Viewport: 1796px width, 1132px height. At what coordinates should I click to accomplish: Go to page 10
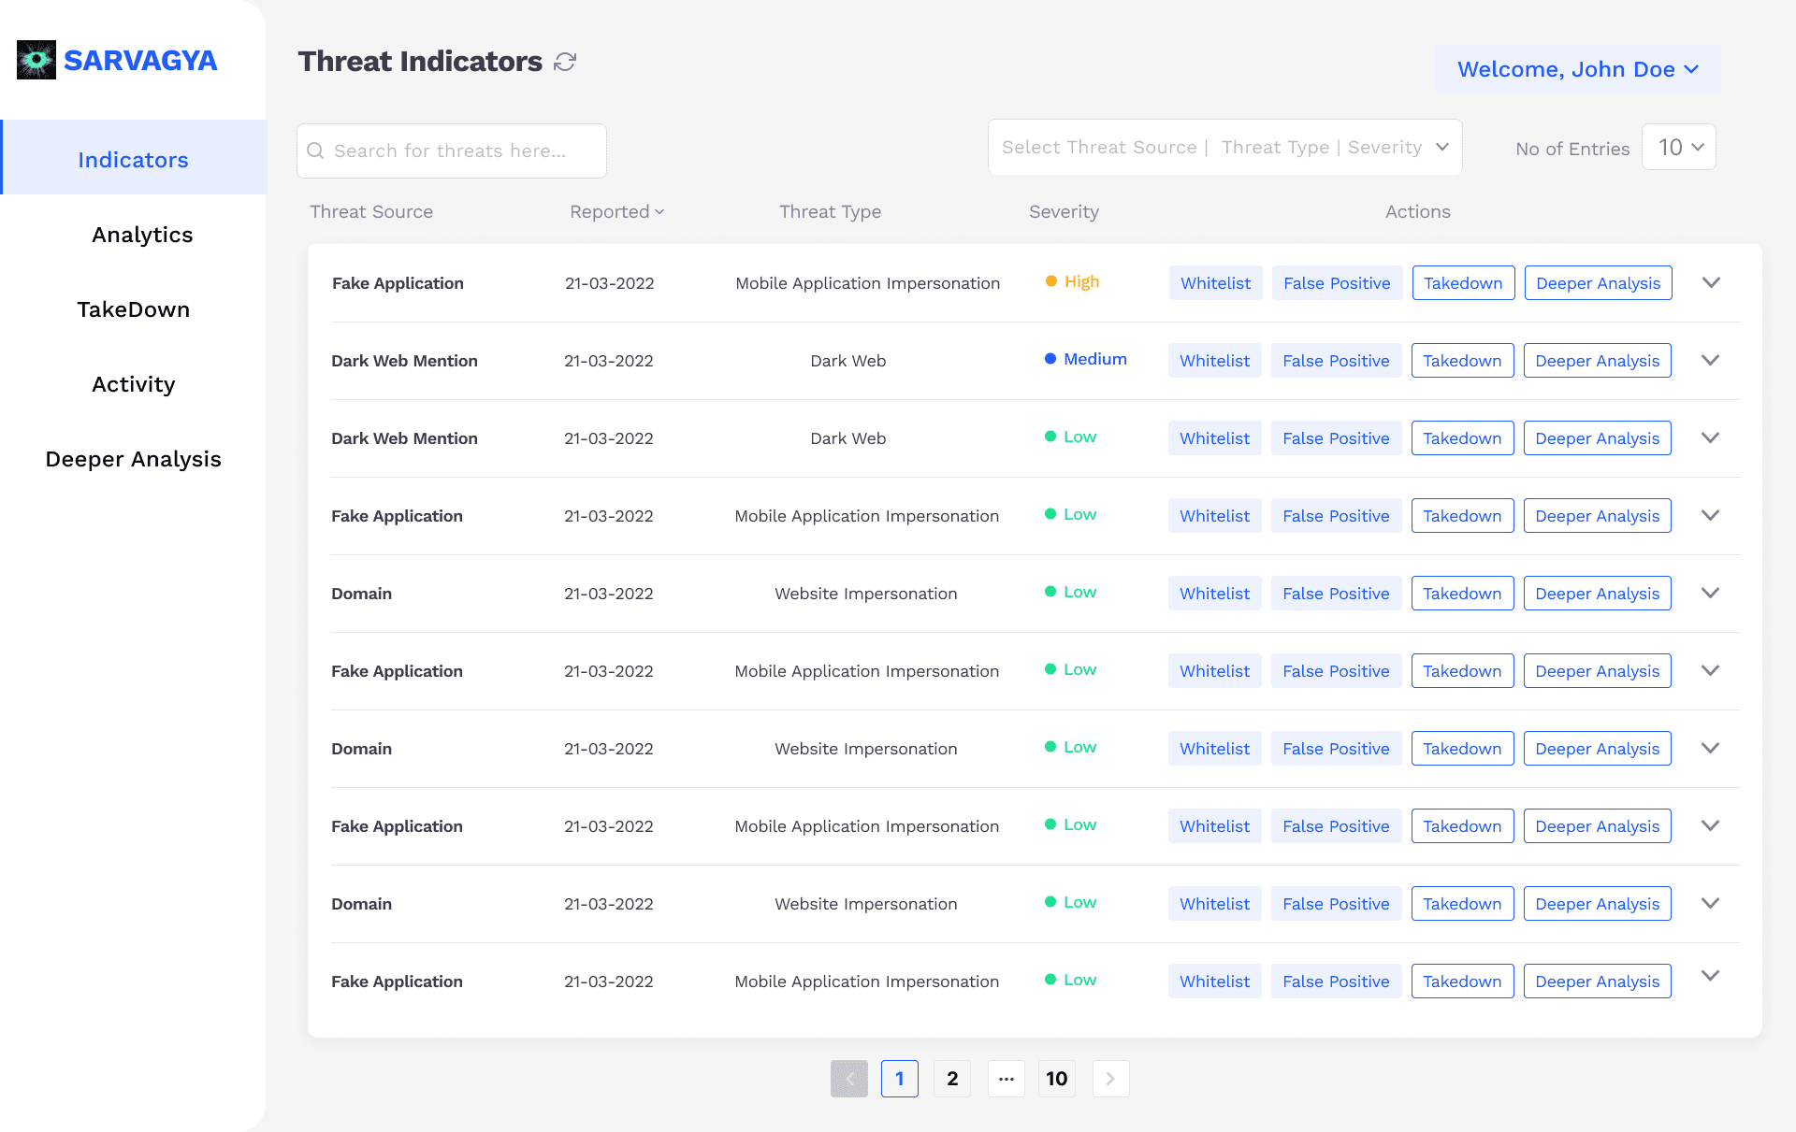tap(1057, 1079)
